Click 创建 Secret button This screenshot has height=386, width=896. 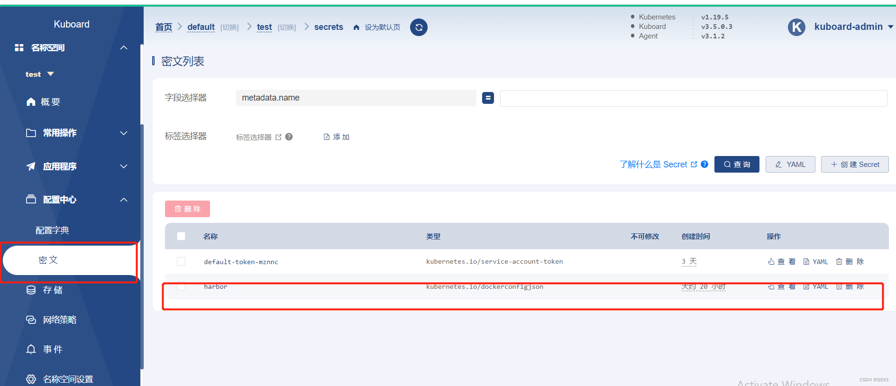tap(855, 164)
